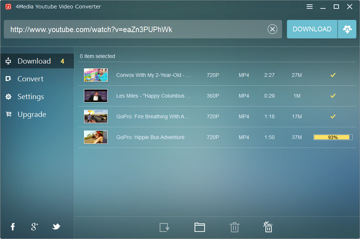Select the GoPro Fire Breathing thumbnail
Viewport: 360px width, 239px height.
tap(96, 116)
